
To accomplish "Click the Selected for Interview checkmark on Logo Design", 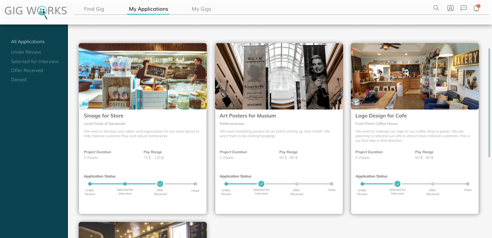I will (x=397, y=184).
